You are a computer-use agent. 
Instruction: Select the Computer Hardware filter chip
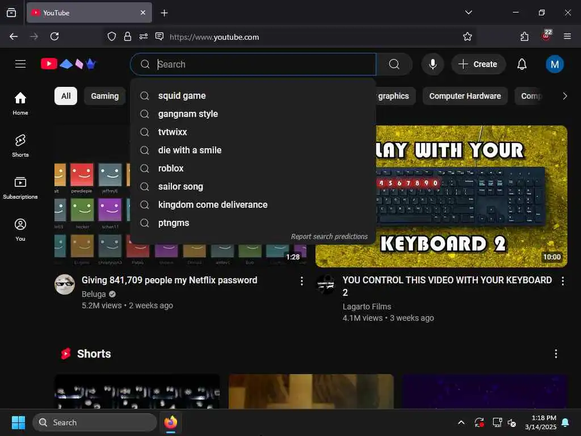[465, 96]
